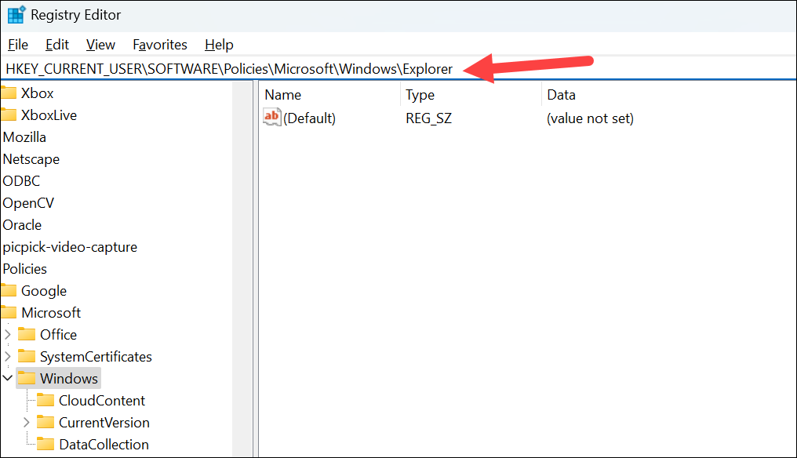Select the (Default) value name
Screen dimensions: 797x458
pyautogui.click(x=310, y=118)
